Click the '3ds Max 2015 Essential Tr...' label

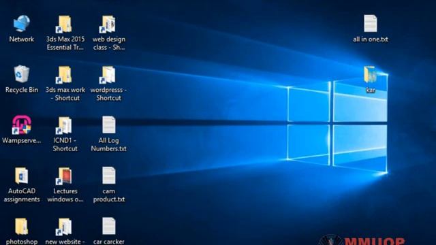click(x=65, y=44)
